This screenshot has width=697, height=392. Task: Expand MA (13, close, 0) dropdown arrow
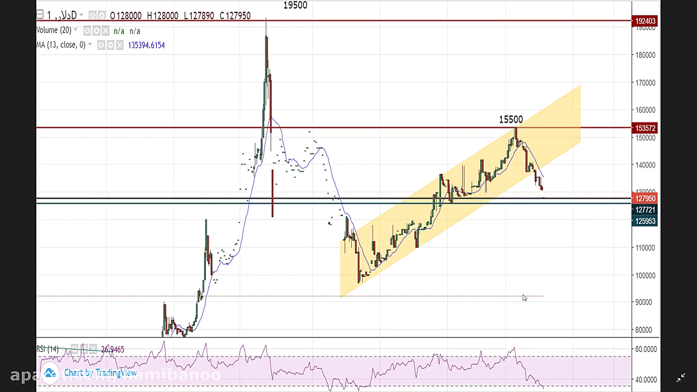[x=90, y=45]
